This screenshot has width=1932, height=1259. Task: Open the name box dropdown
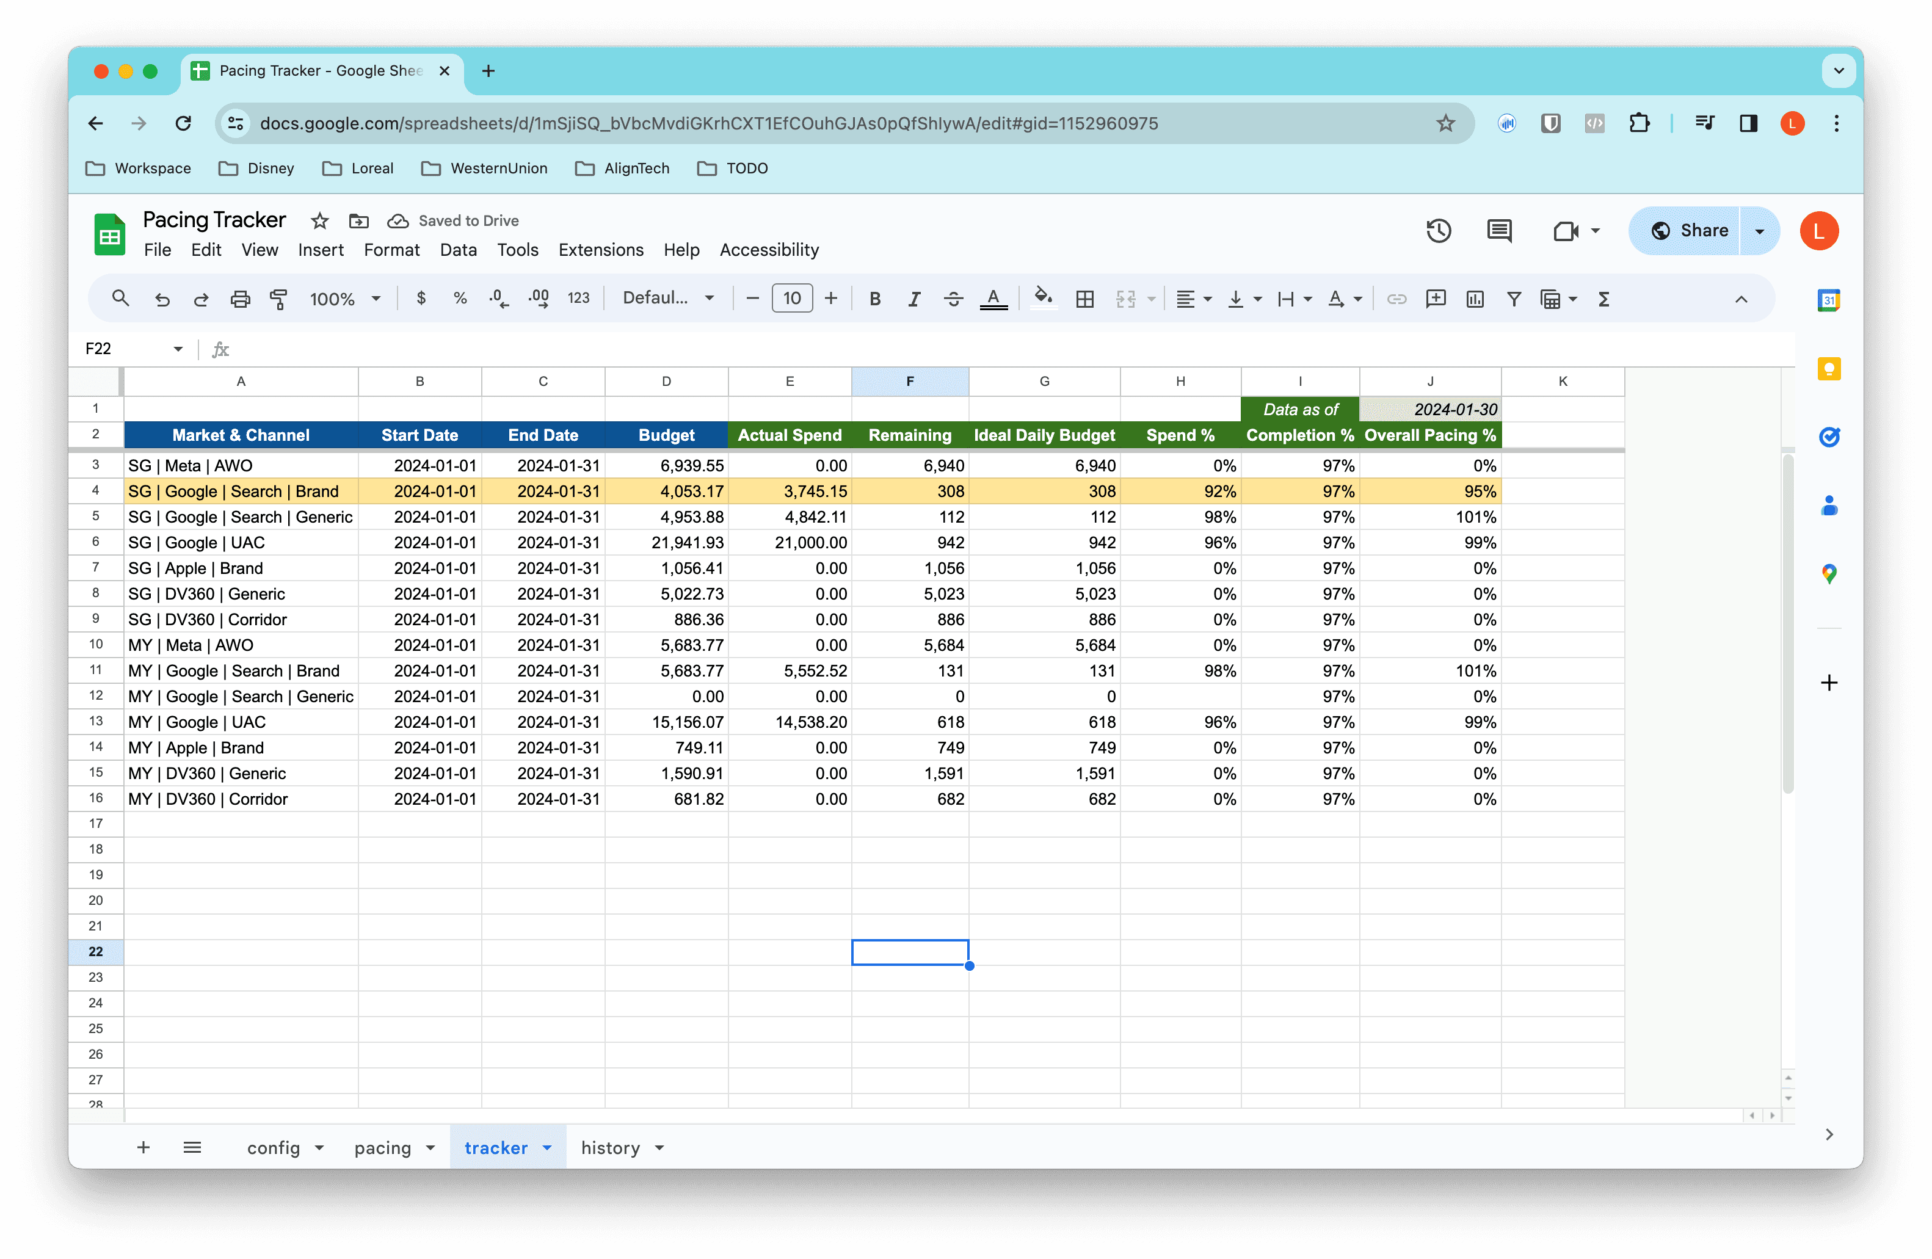pos(178,348)
